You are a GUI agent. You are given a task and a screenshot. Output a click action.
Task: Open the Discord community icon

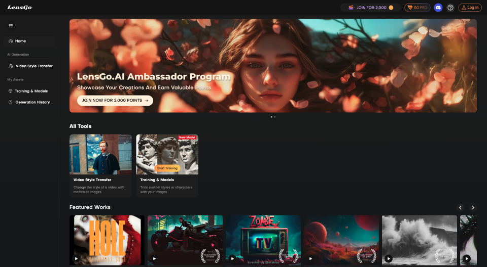tap(438, 8)
